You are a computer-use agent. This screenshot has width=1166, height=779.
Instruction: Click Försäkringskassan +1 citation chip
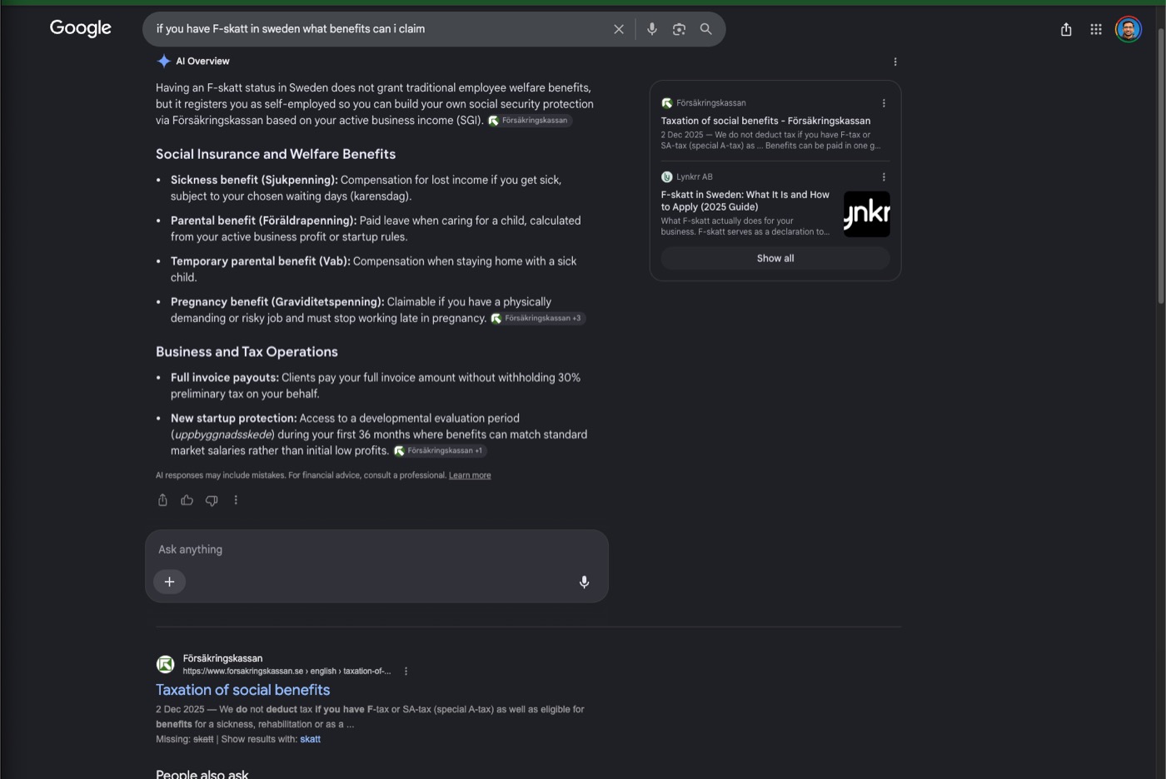coord(440,450)
